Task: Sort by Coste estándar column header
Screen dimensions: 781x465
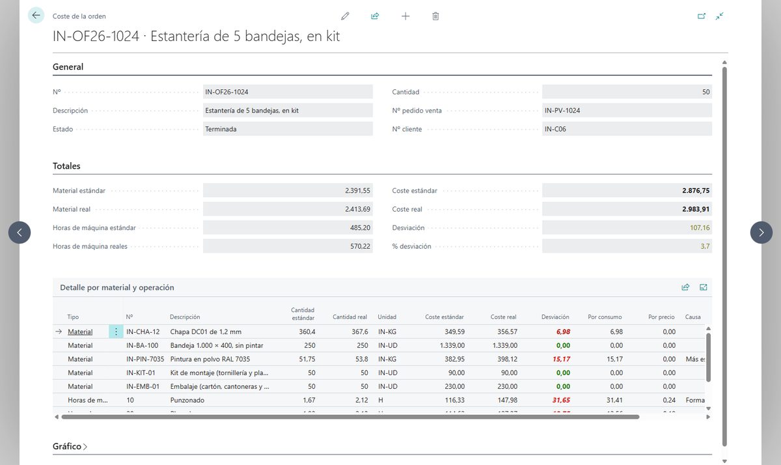Action: pyautogui.click(x=445, y=317)
